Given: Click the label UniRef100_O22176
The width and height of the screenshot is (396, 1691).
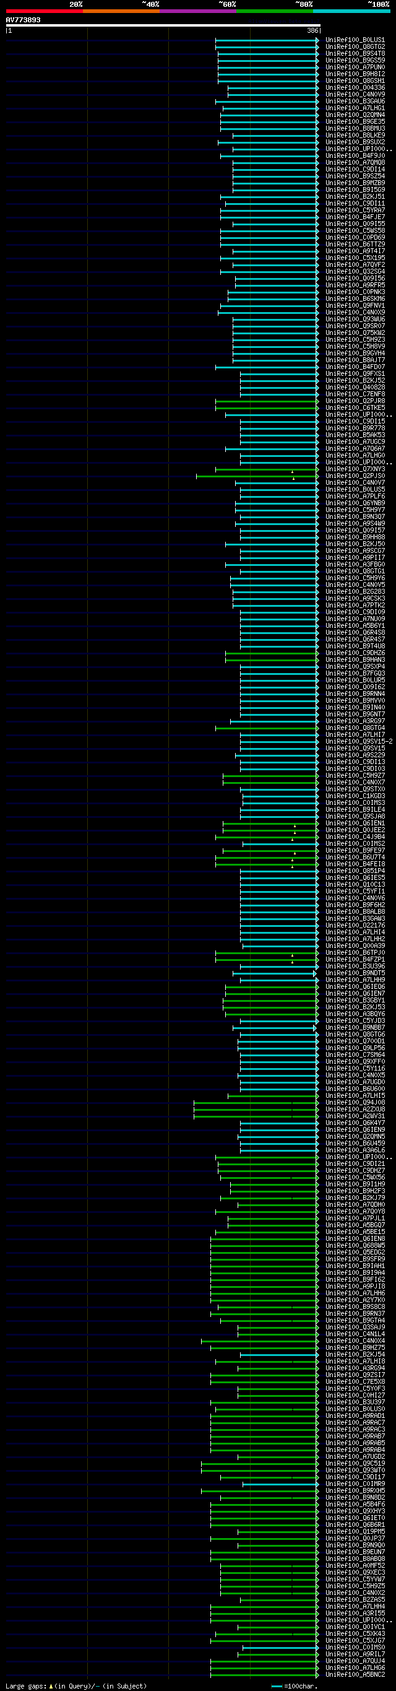Looking at the screenshot, I should point(355,926).
